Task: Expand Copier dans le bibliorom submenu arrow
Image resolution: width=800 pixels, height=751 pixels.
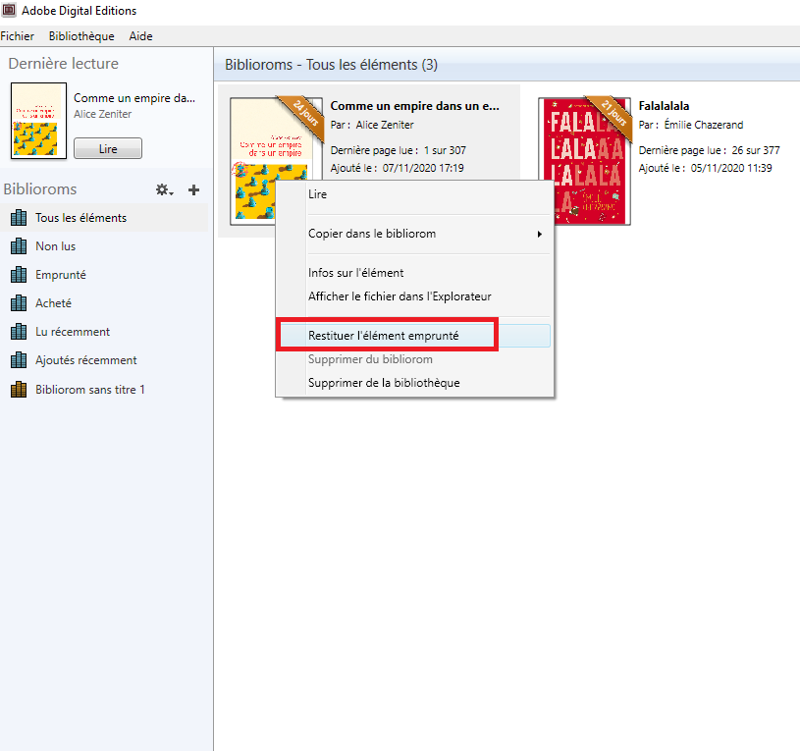Action: [x=539, y=235]
